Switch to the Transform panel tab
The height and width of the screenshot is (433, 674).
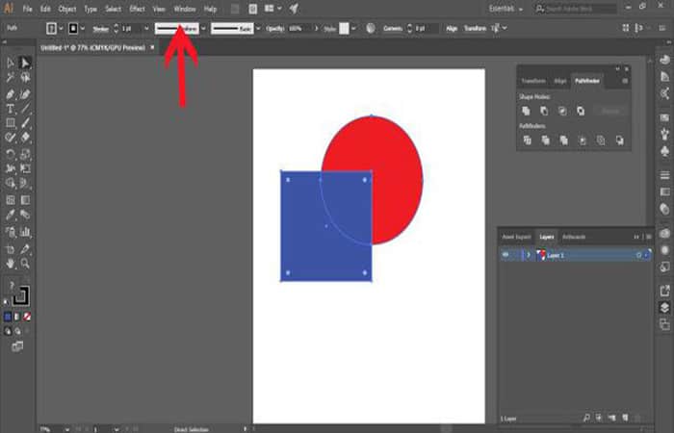click(x=533, y=81)
